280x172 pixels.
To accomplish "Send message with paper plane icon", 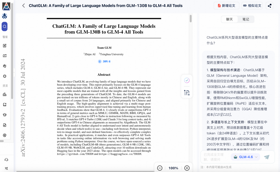I will [267, 157].
